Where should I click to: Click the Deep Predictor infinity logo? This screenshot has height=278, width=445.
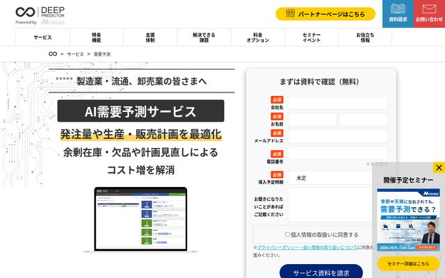click(x=25, y=12)
